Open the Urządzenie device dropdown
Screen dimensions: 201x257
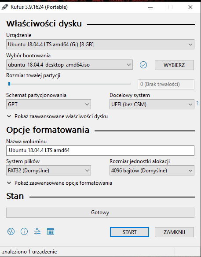pyautogui.click(x=100, y=44)
